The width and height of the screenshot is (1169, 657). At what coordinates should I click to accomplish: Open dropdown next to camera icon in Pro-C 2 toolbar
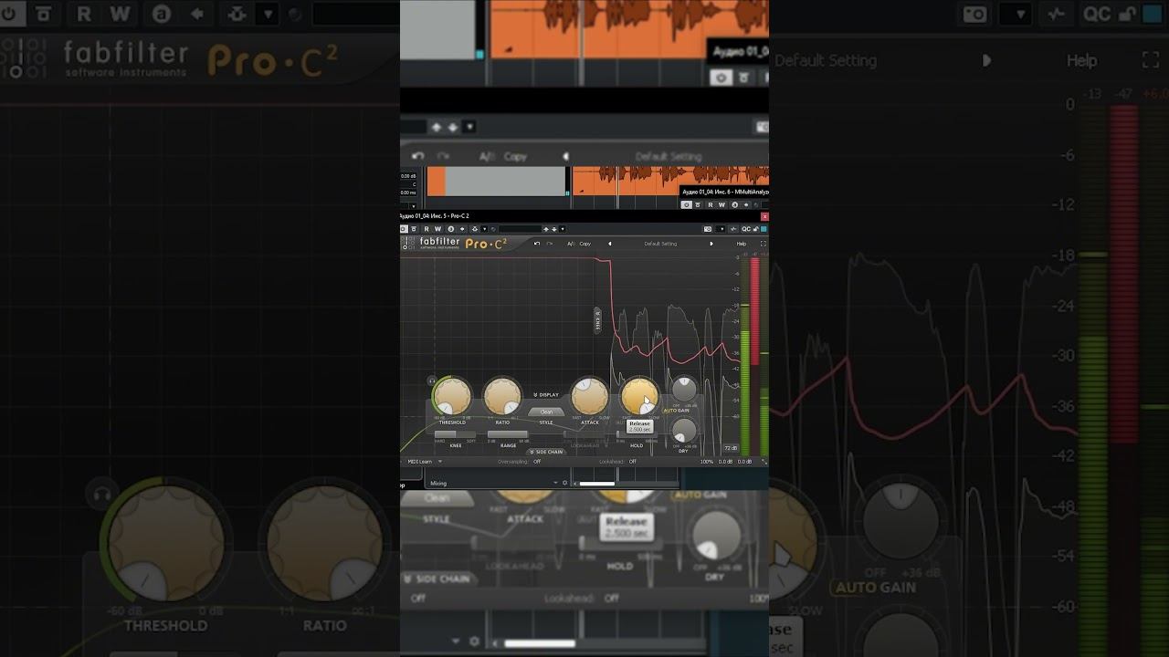click(x=721, y=229)
